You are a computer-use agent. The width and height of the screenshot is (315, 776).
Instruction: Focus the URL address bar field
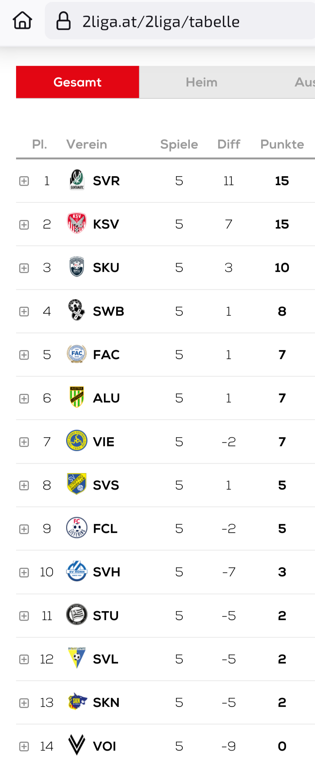pyautogui.click(x=180, y=21)
